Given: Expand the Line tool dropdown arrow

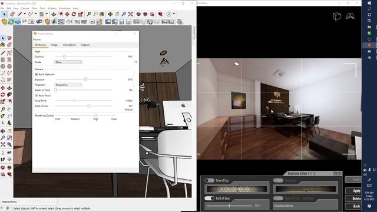Looking at the screenshot, I should point(25,14).
